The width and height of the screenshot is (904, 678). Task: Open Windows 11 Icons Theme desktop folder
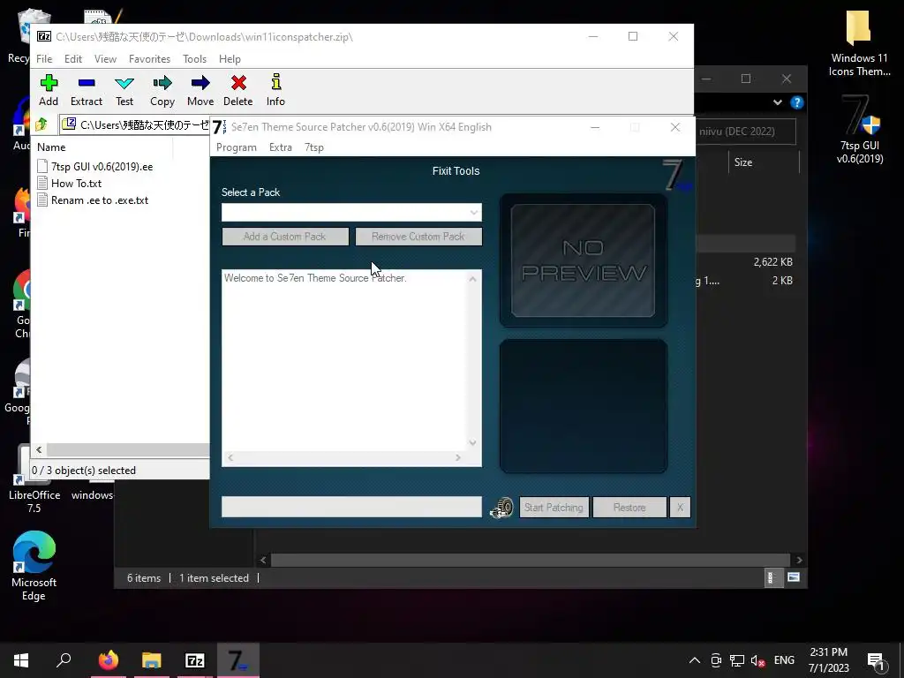pyautogui.click(x=859, y=44)
